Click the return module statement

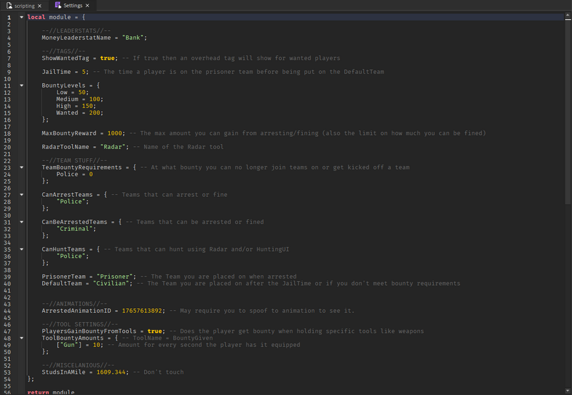(51, 392)
